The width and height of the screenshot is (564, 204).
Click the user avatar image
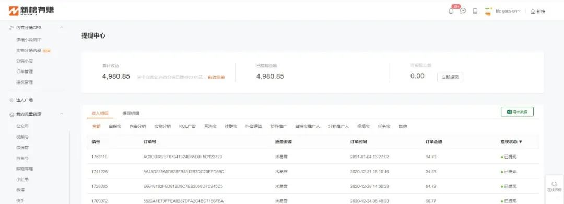[488, 11]
